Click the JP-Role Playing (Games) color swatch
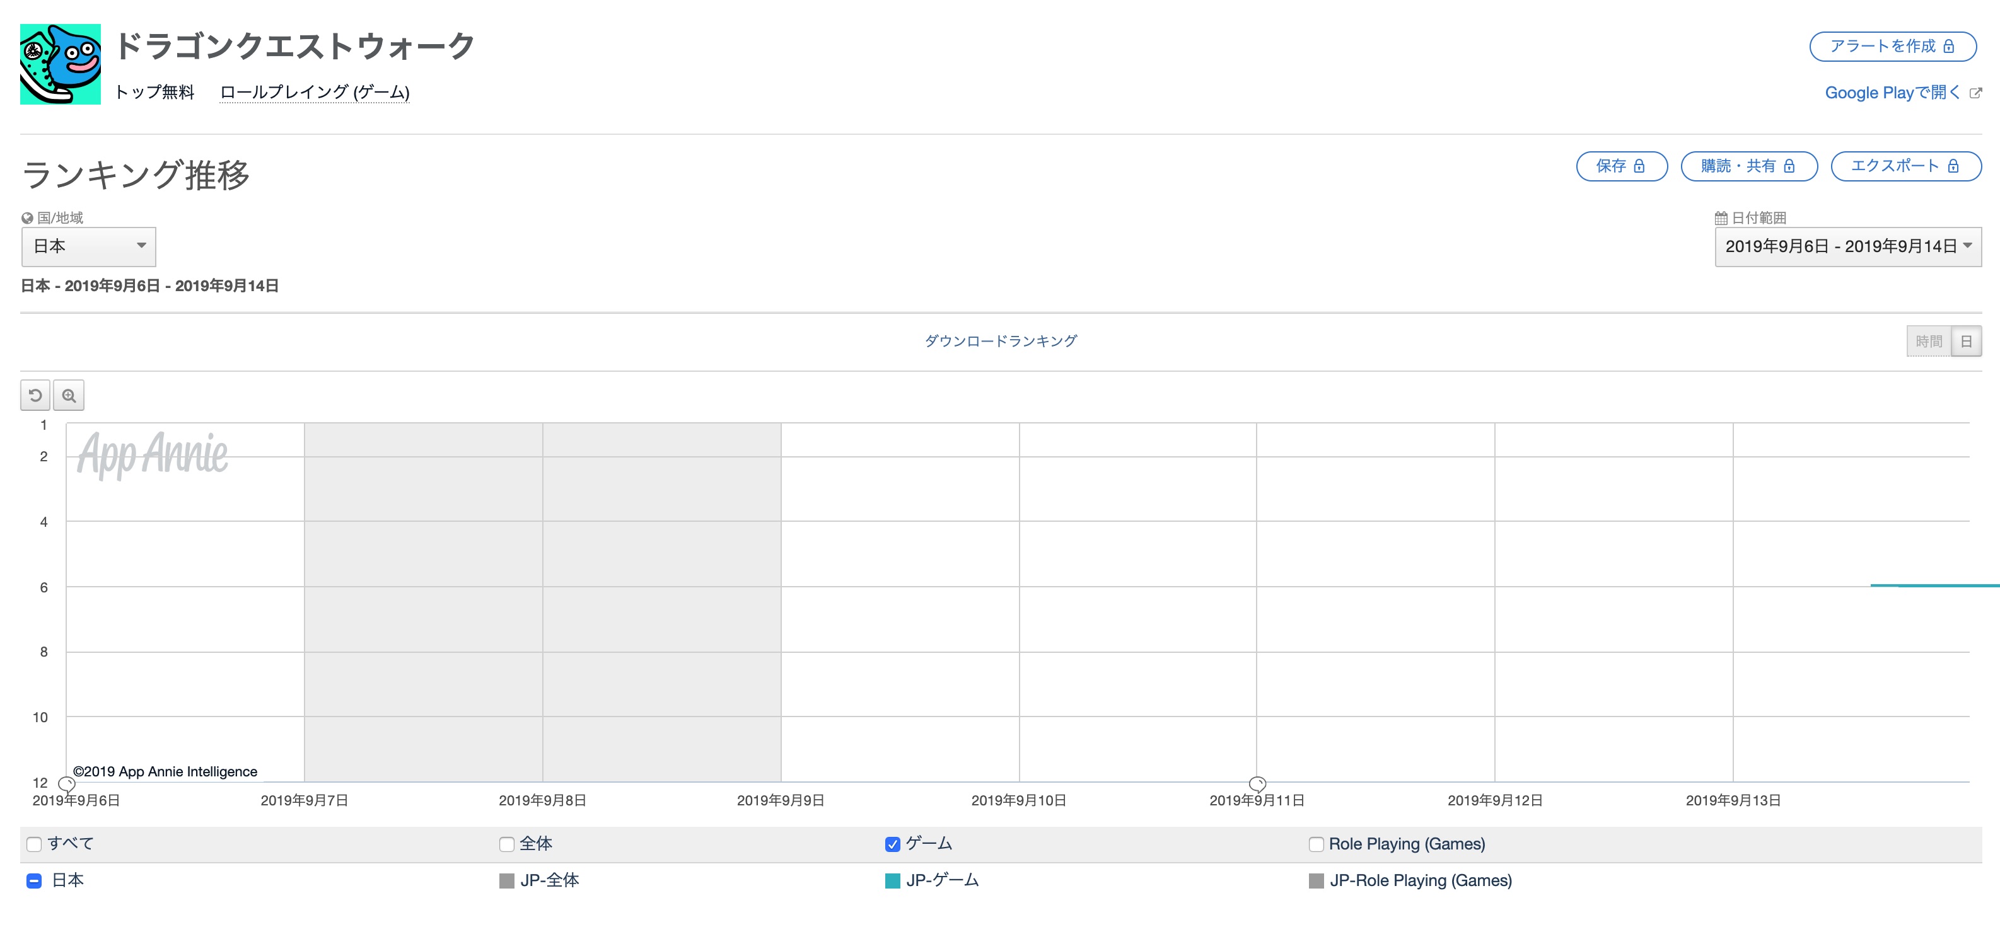Viewport: 2000px width, 944px height. (1316, 880)
